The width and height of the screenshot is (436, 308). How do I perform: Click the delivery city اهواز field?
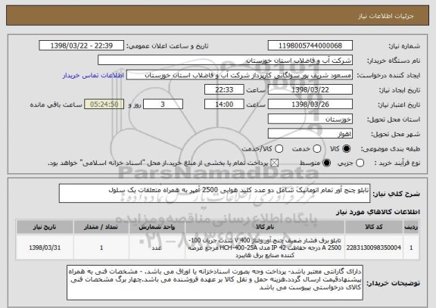310,134
